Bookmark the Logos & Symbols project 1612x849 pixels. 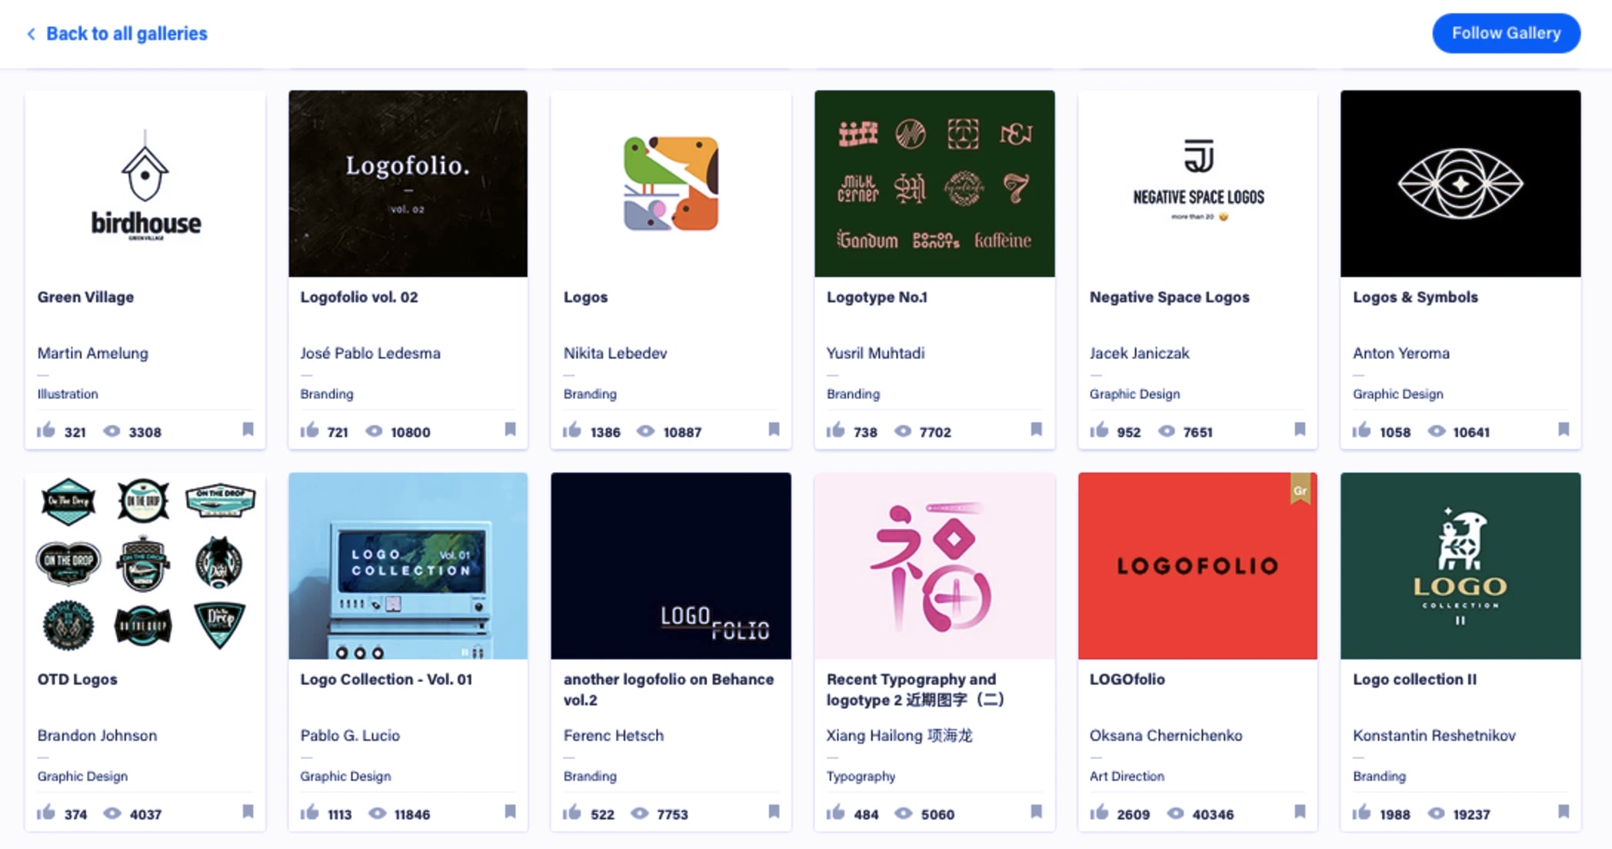click(1564, 431)
